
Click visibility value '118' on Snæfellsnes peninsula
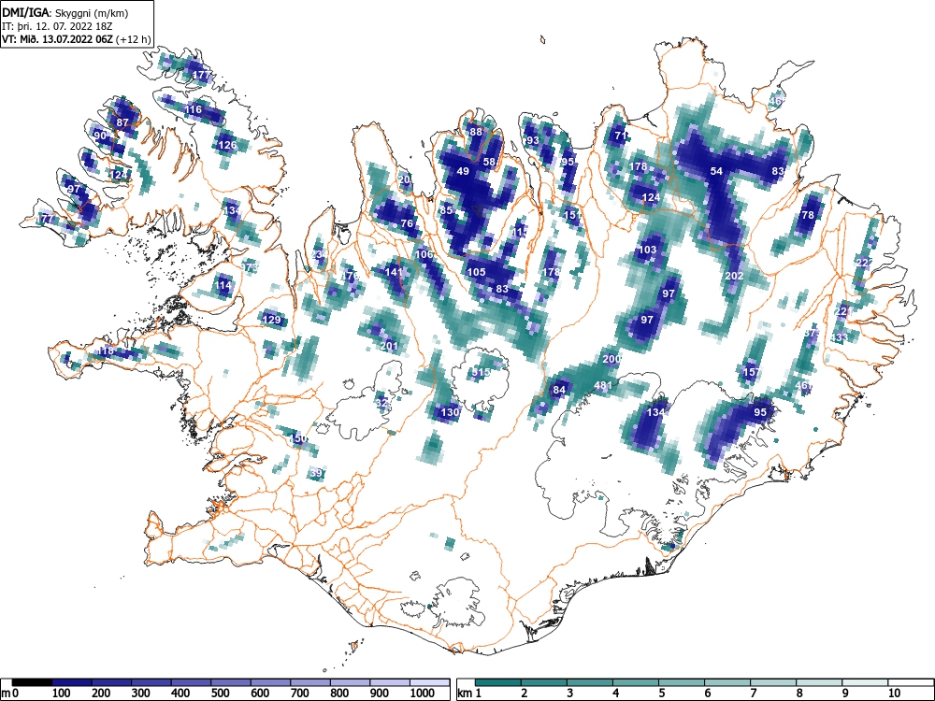click(x=106, y=350)
